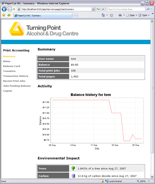Open the Redeem Card link
Screen dimensions: 155x184
tap(12, 66)
